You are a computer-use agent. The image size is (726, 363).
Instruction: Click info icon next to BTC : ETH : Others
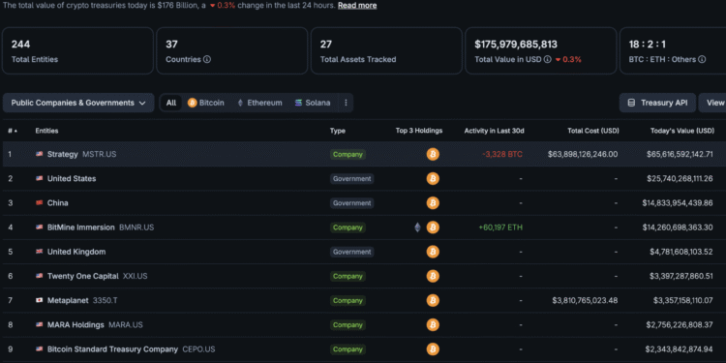tap(702, 59)
